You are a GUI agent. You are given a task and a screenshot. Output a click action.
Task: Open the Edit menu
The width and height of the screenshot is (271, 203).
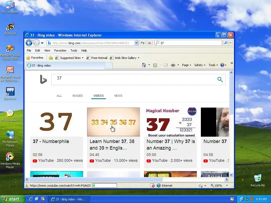(38, 50)
